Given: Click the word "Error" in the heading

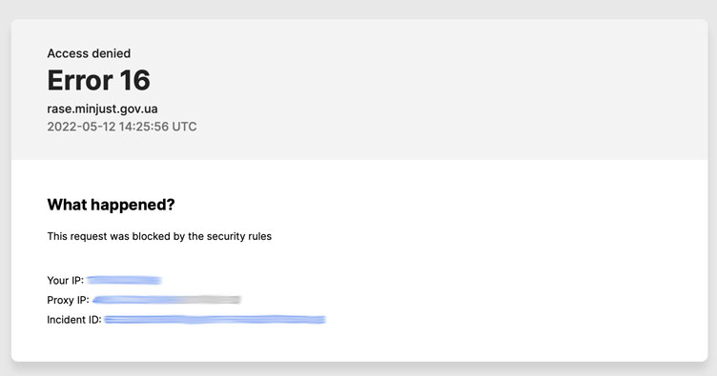Looking at the screenshot, I should [x=80, y=80].
